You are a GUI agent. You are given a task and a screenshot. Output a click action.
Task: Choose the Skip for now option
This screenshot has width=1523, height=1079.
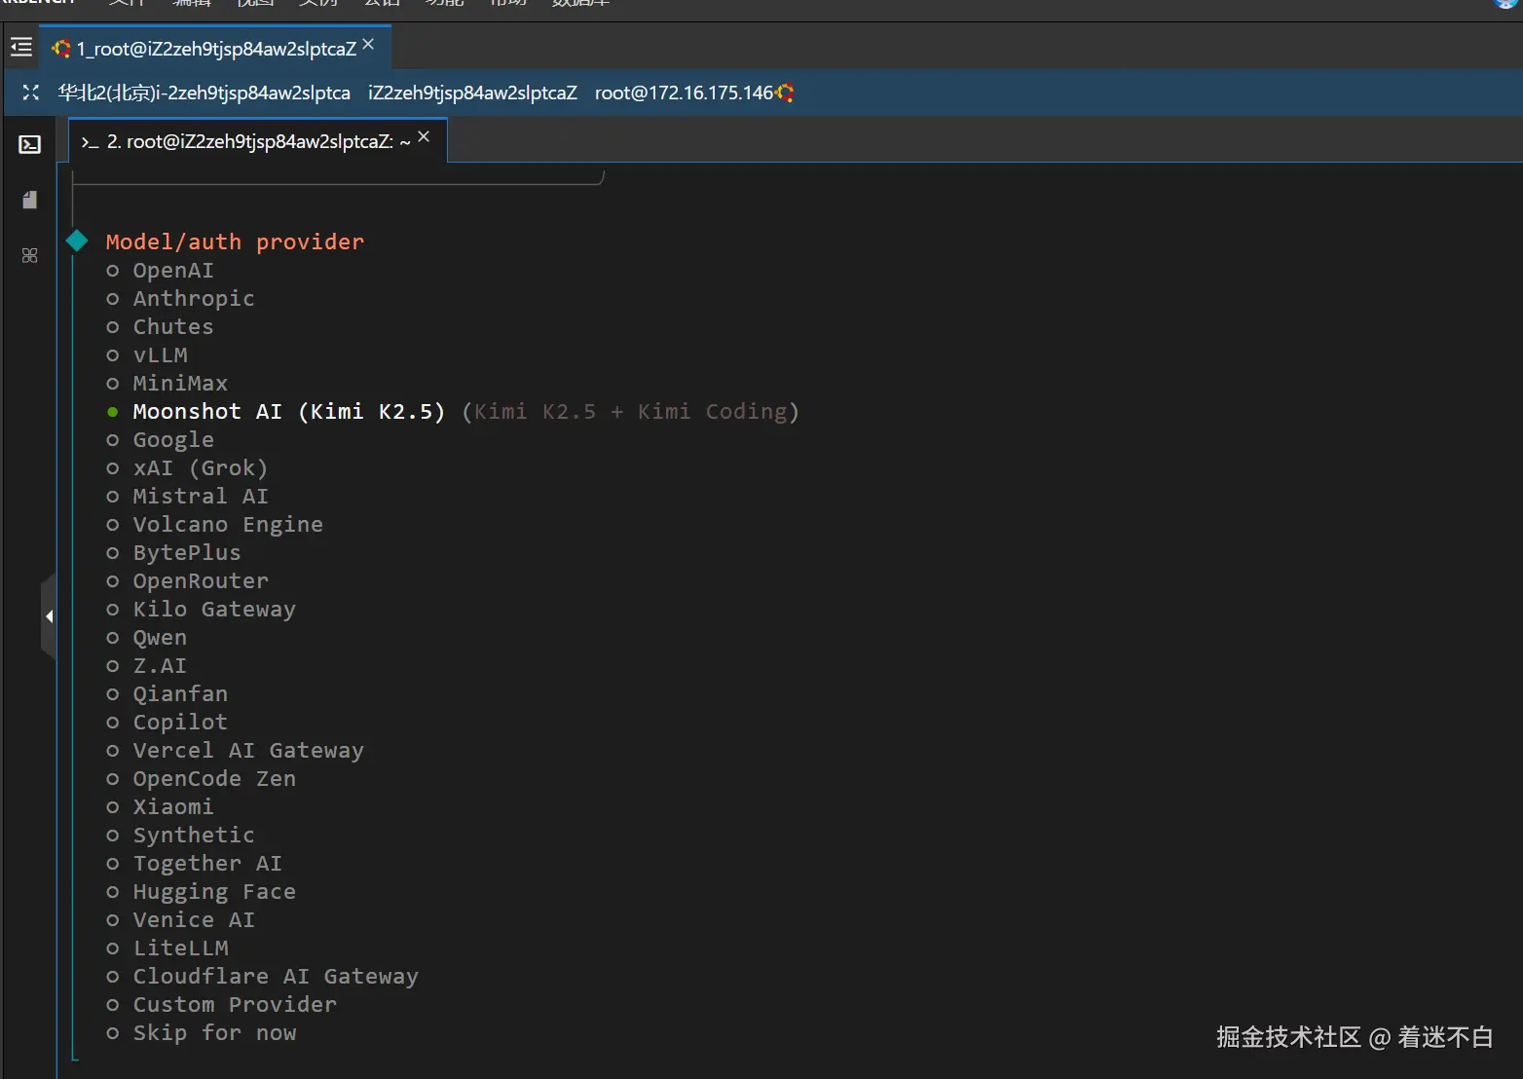point(201,1033)
